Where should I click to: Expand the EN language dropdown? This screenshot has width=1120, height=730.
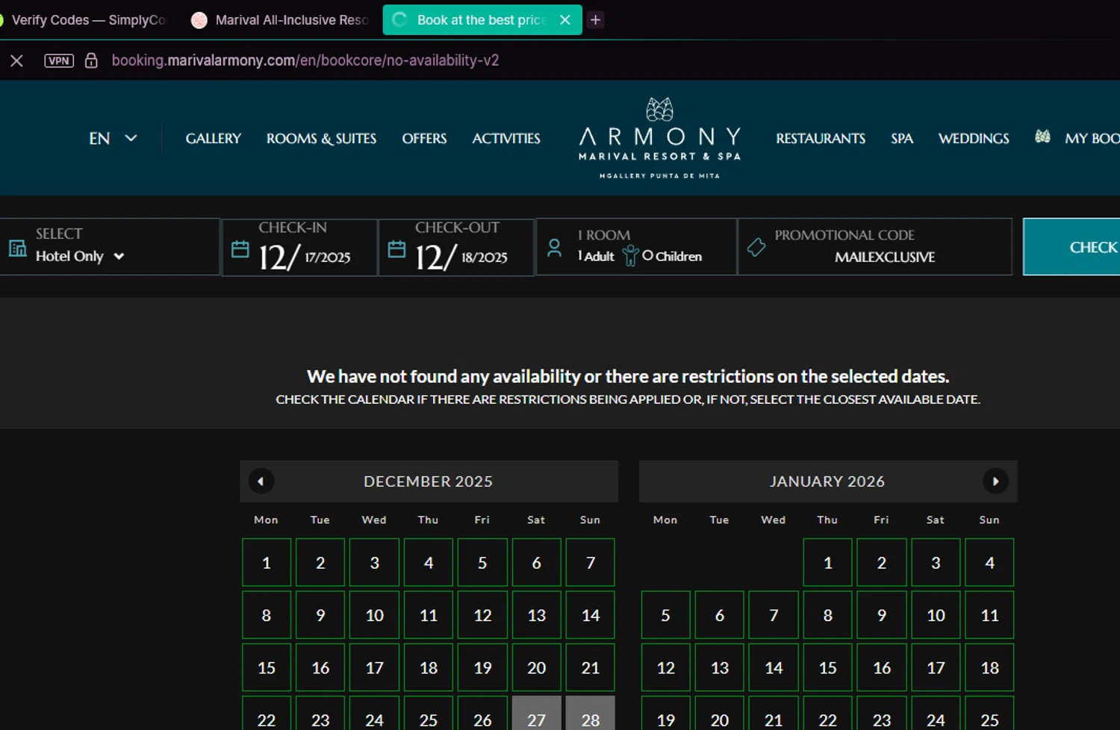pos(113,138)
